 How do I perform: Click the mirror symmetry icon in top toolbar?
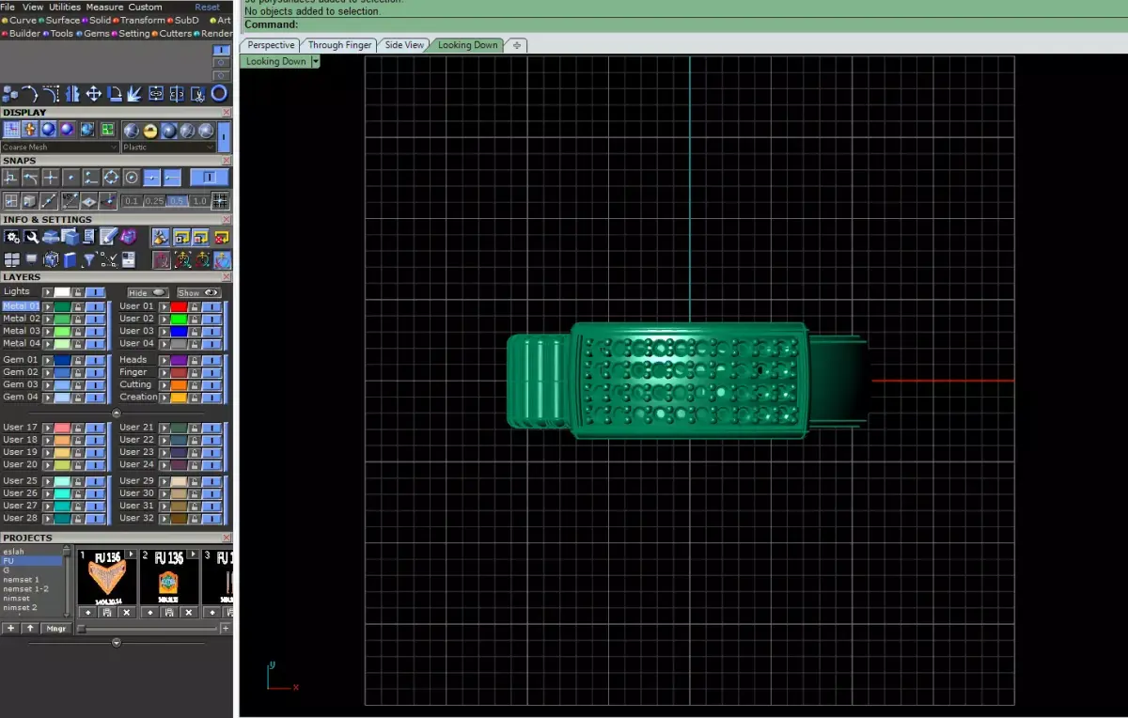coord(72,94)
